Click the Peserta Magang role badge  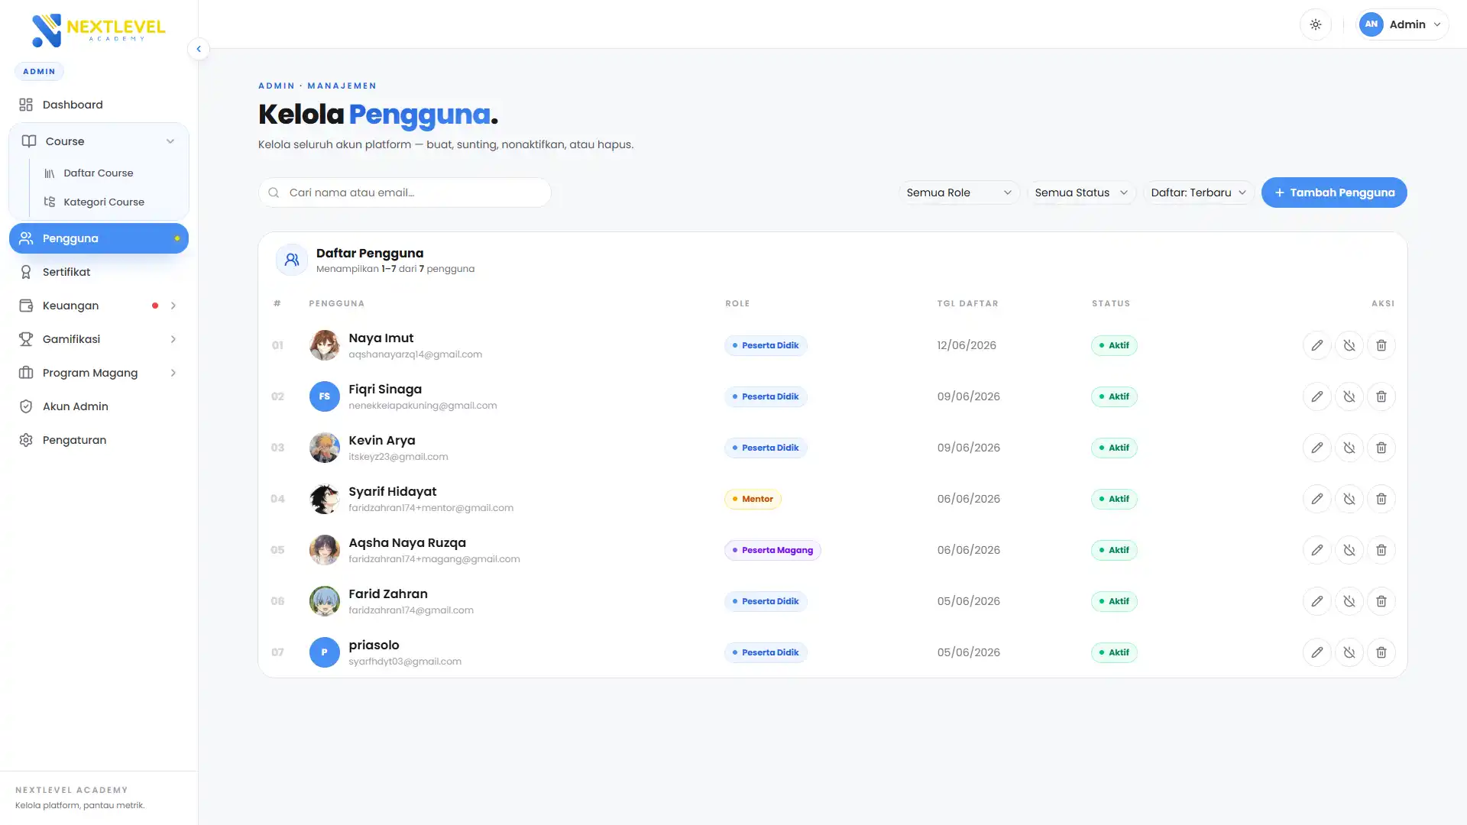click(x=772, y=550)
